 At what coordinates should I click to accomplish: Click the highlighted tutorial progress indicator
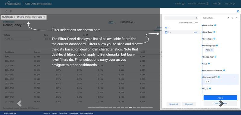pos(130,107)
